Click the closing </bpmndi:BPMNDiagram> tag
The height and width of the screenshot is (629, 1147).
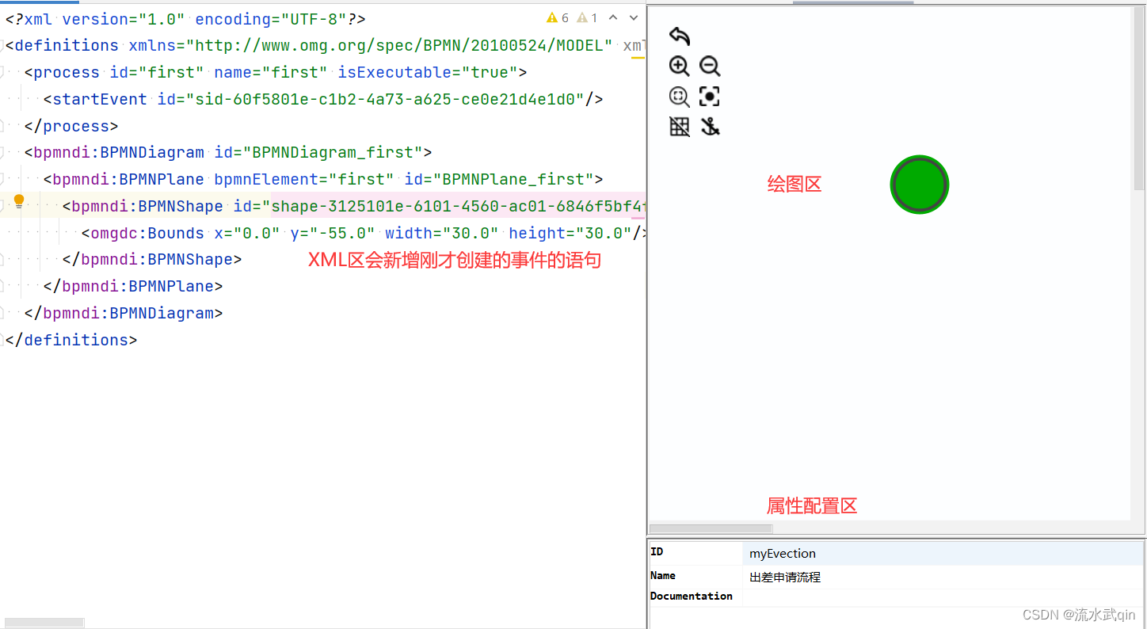[x=124, y=313]
